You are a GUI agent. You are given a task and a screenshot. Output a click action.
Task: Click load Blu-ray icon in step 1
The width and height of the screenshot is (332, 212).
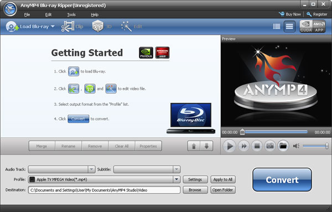pos(74,71)
